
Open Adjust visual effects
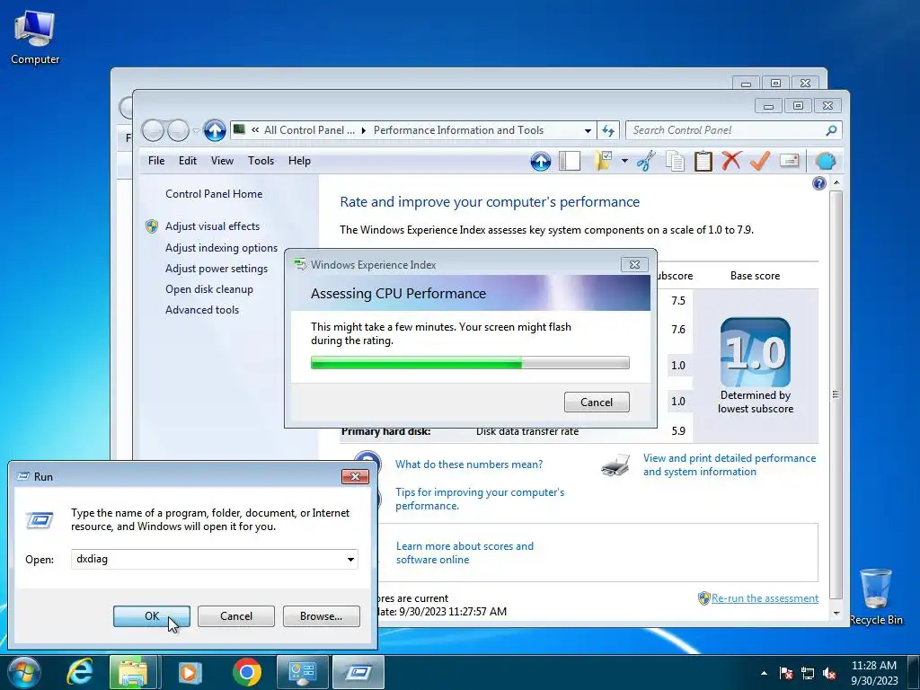212,226
